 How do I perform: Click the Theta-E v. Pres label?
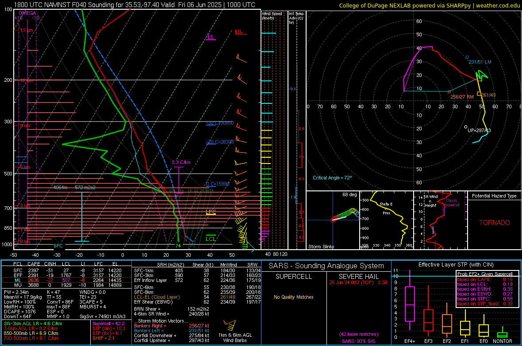386,208
